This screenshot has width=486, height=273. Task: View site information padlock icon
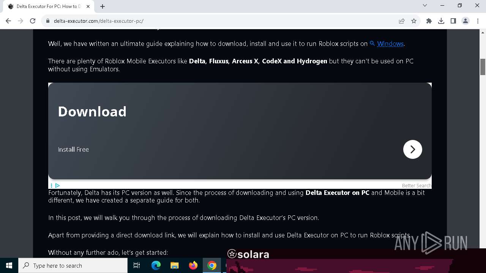coord(48,21)
